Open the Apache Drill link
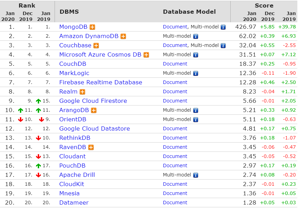This screenshot has width=298, height=208. (x=77, y=175)
